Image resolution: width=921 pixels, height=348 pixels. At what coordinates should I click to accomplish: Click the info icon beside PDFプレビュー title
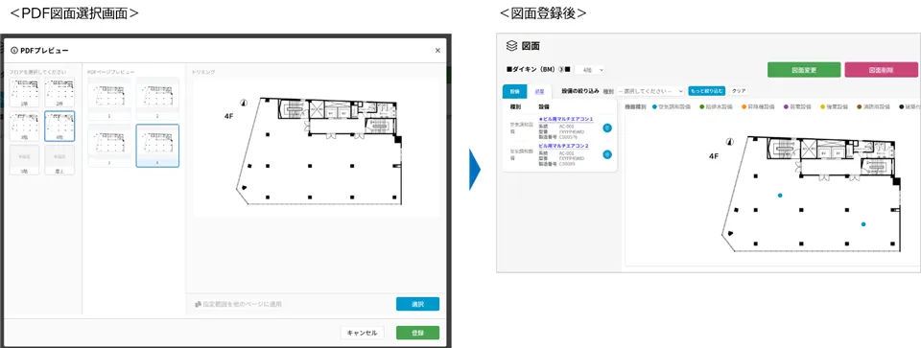14,51
